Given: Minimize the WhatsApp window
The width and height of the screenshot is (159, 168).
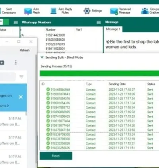Looking at the screenshot, I should coord(7,42).
